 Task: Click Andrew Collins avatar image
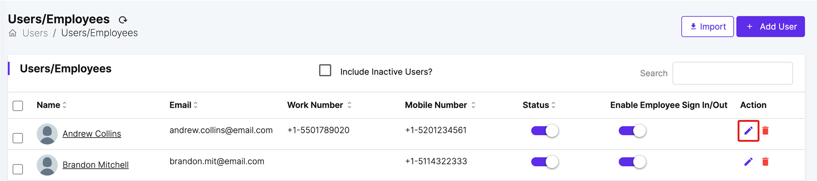(47, 134)
